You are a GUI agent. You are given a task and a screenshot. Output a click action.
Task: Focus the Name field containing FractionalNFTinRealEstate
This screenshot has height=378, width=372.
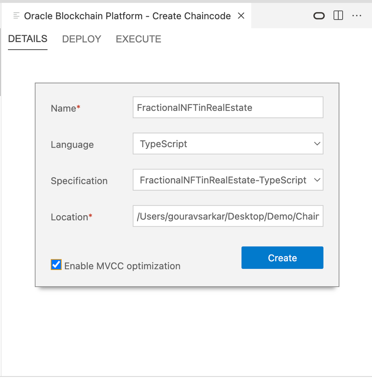point(228,108)
